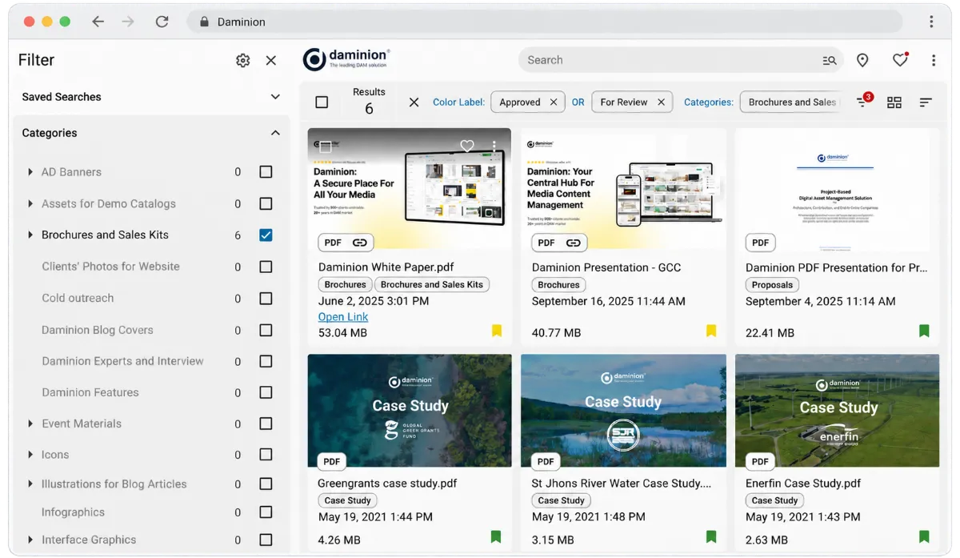Click the Daminion logo

(x=346, y=59)
